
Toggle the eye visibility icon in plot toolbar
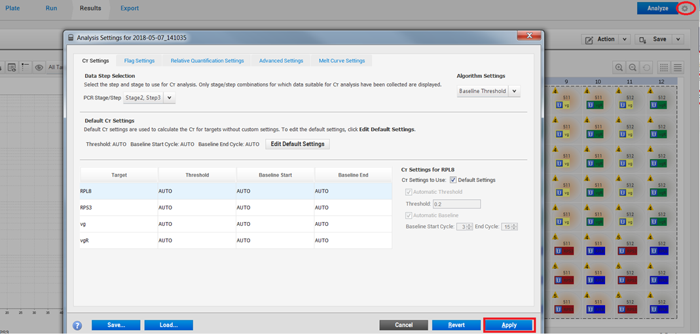(39, 67)
